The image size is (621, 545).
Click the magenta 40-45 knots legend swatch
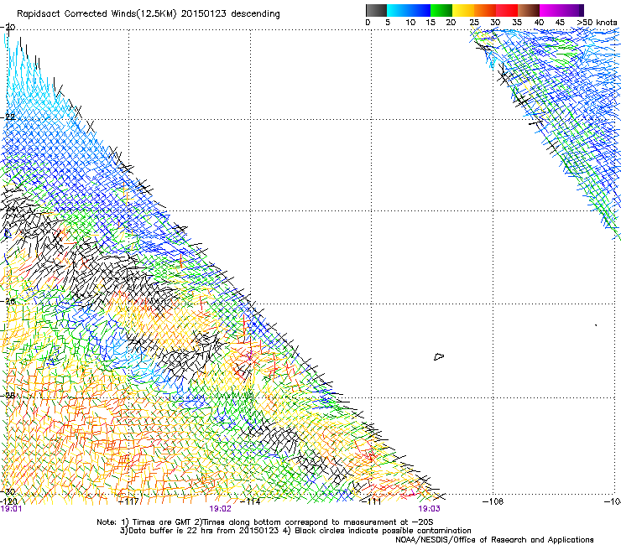point(551,10)
